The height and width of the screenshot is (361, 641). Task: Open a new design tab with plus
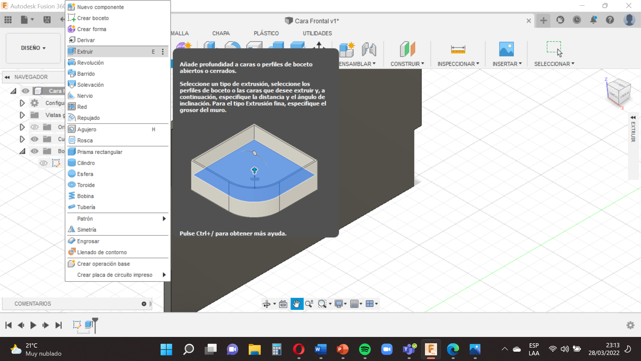click(544, 20)
